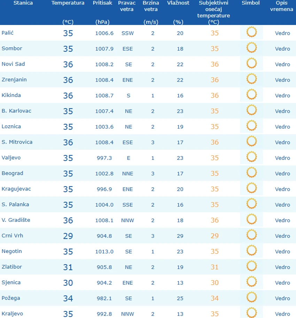
Task: Click the sun icon in Beograd row
Action: 251,173
